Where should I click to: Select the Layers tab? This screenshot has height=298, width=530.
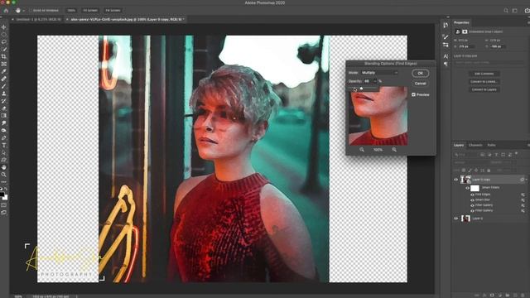pos(459,146)
